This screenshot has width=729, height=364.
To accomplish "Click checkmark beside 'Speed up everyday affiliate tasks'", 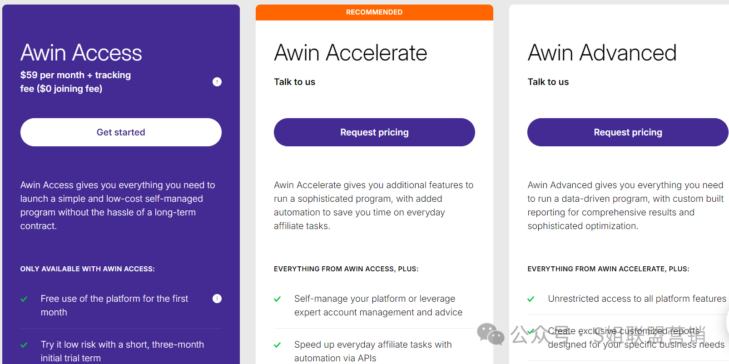I will [278, 345].
